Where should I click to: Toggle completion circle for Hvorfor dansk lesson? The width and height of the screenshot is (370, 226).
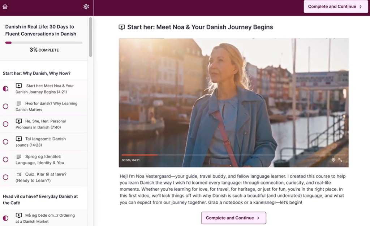tap(5, 107)
